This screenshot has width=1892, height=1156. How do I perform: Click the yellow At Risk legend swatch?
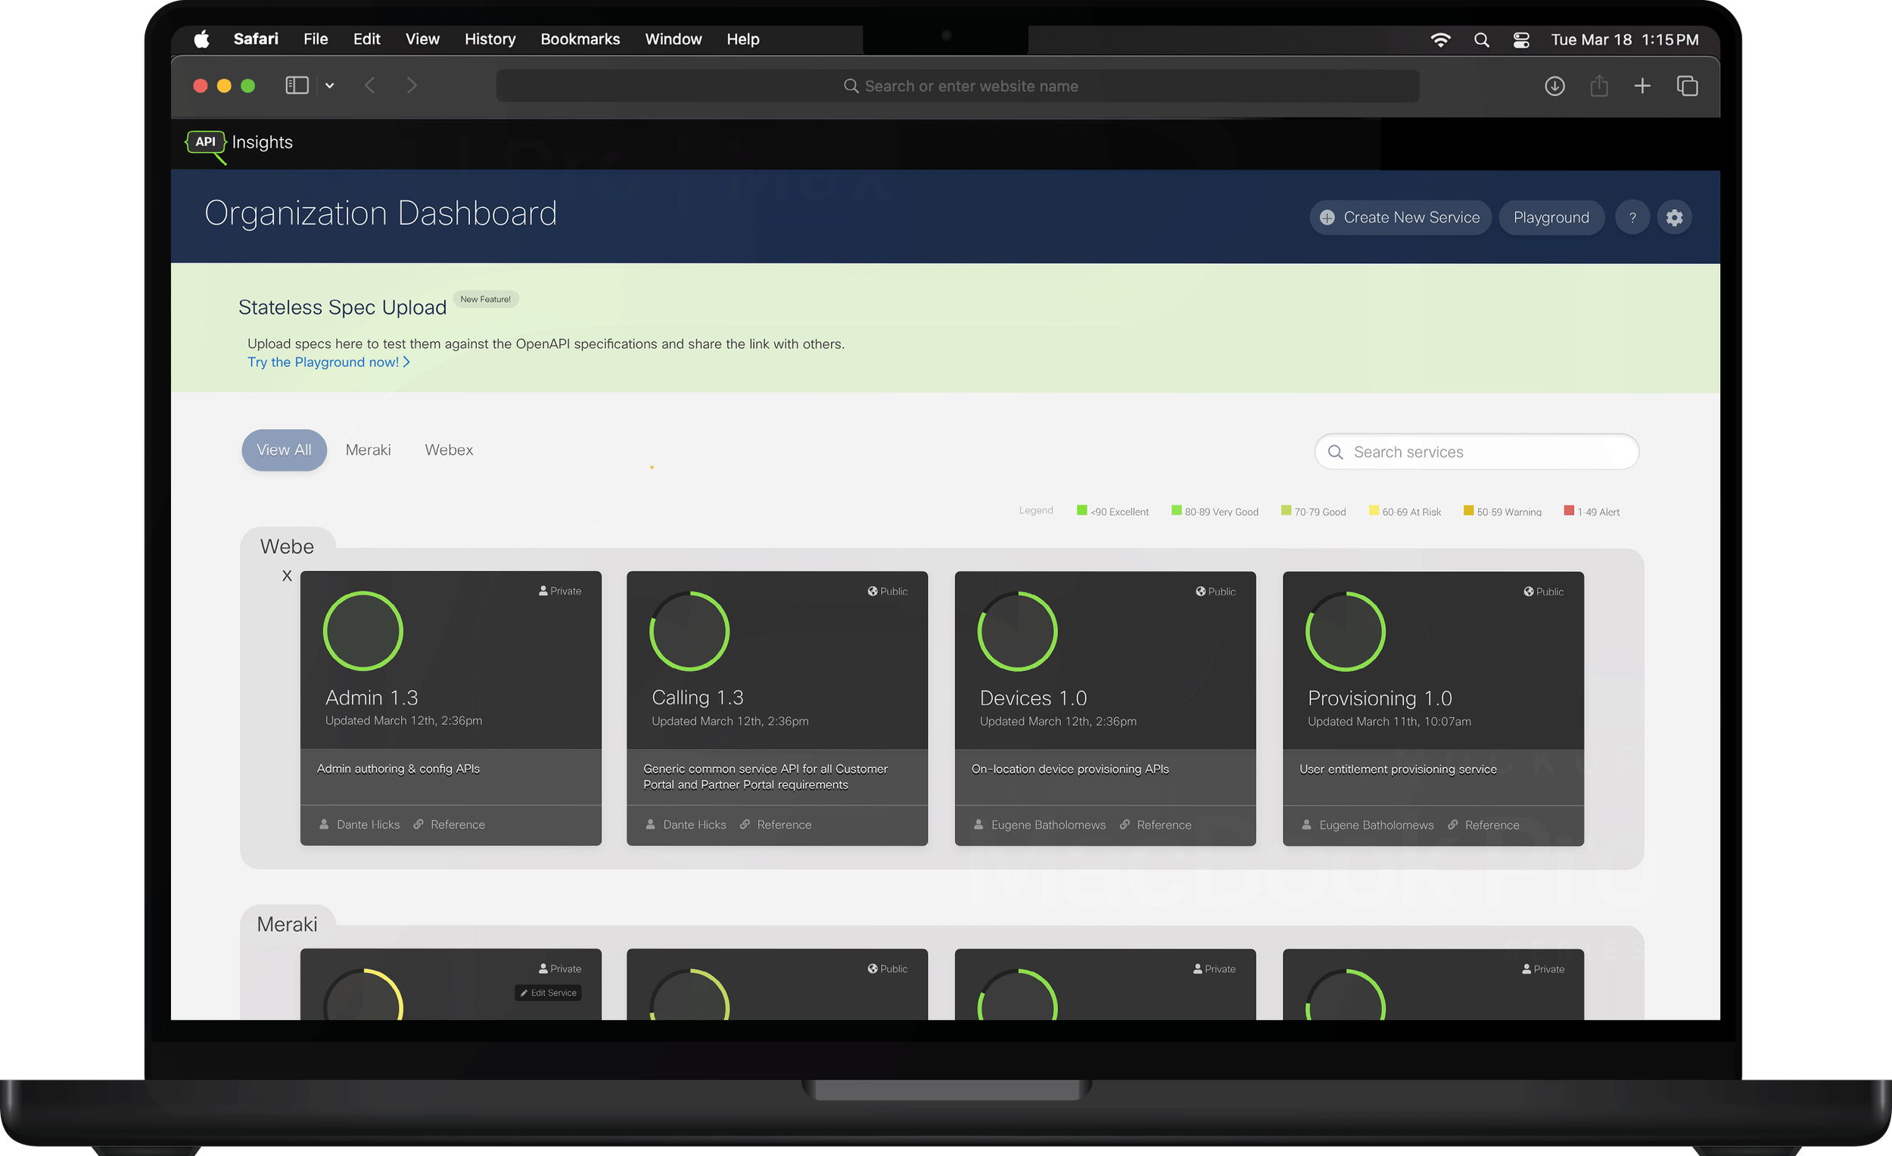(x=1374, y=511)
